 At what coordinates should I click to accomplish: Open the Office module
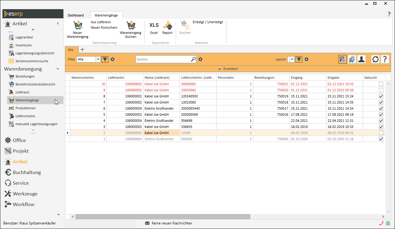point(19,140)
